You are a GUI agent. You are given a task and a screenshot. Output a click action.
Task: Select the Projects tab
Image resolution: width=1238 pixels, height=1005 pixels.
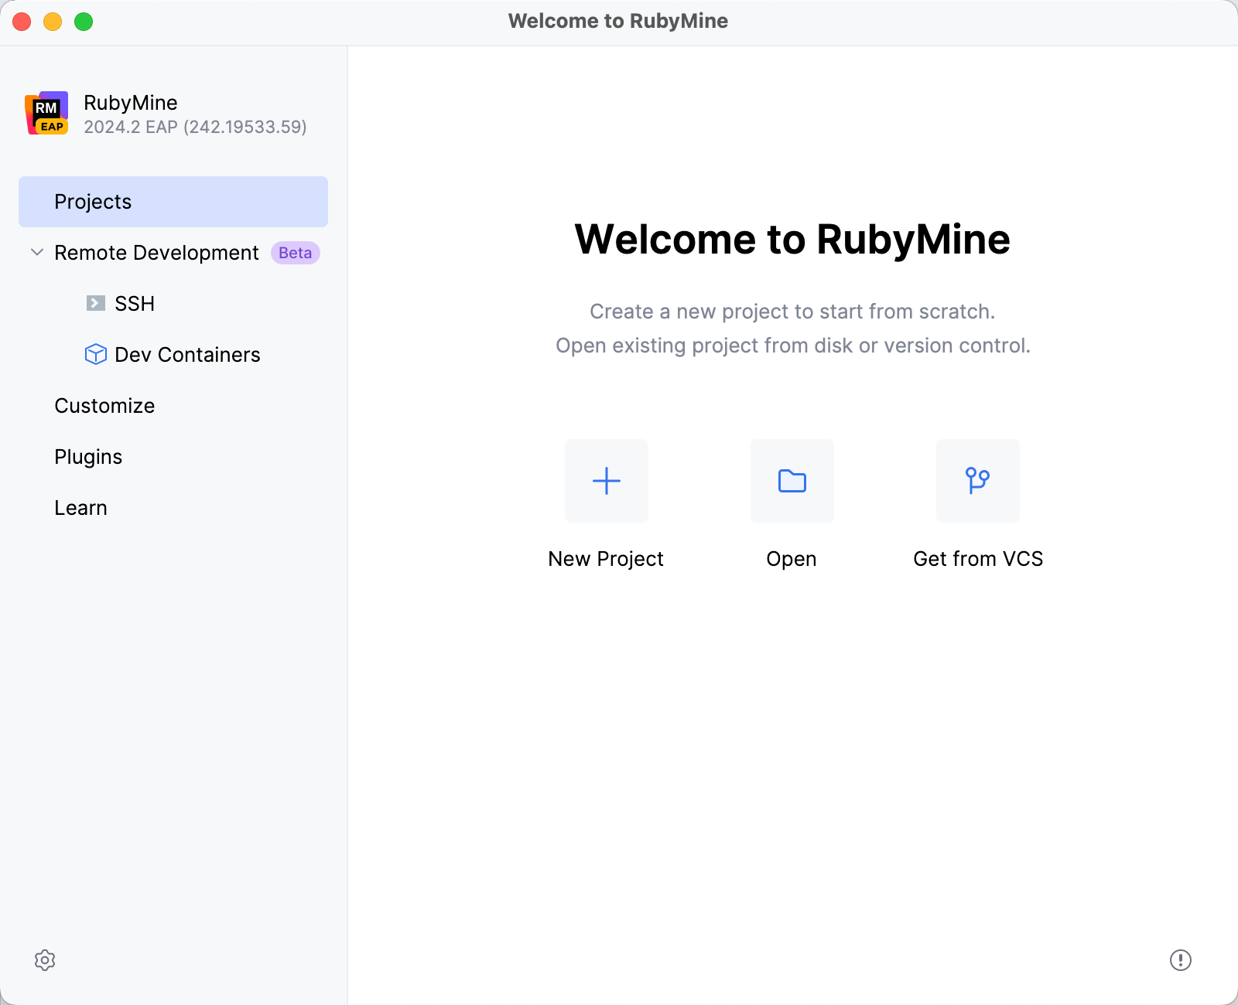173,202
